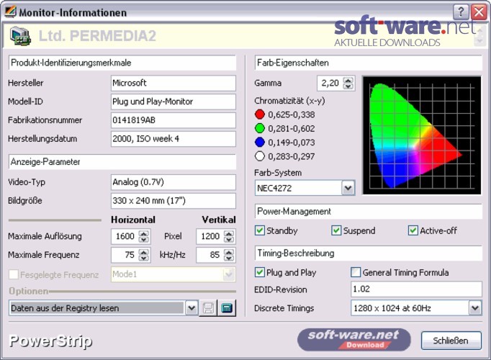Click the Fabrikationsnummer field 0141819AB
Image resolution: width=491 pixels, height=360 pixels.
click(x=174, y=120)
